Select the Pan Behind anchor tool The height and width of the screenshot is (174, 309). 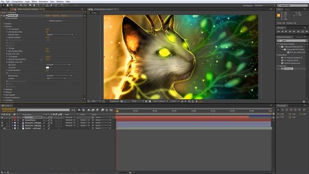point(25,5)
